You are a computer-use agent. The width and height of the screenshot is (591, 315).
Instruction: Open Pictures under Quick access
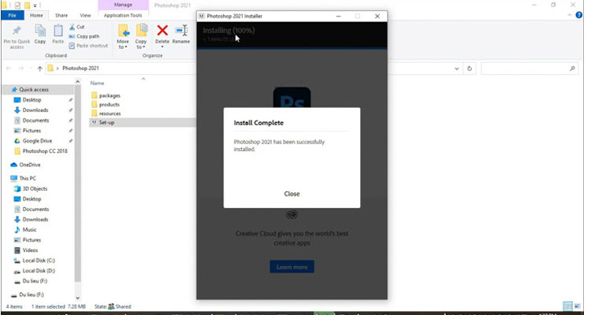click(32, 131)
